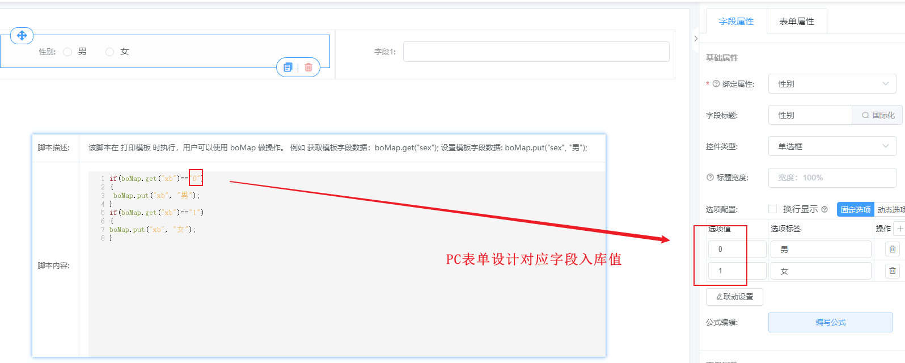The width and height of the screenshot is (905, 363).
Task: Click the copy icon on the 性别 field
Action: (x=288, y=67)
